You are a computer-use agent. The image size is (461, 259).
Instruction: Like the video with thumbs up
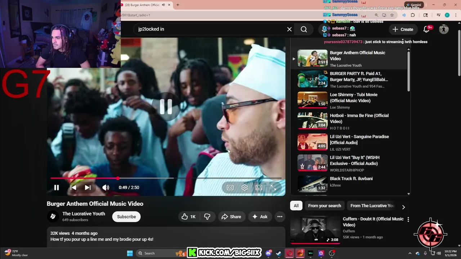pyautogui.click(x=189, y=217)
